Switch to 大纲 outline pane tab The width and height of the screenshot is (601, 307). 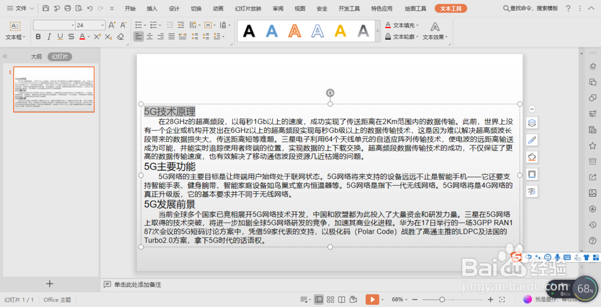pos(37,56)
